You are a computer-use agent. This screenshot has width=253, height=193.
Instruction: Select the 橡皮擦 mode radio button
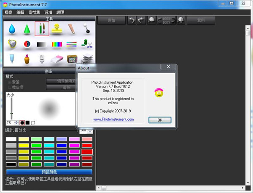pos(10,87)
